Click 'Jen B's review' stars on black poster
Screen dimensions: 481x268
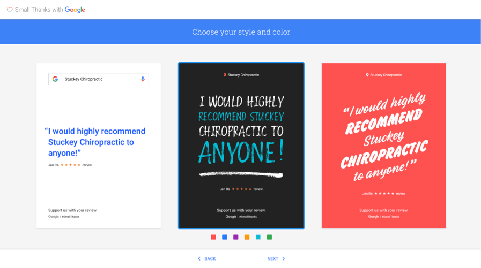tap(241, 189)
